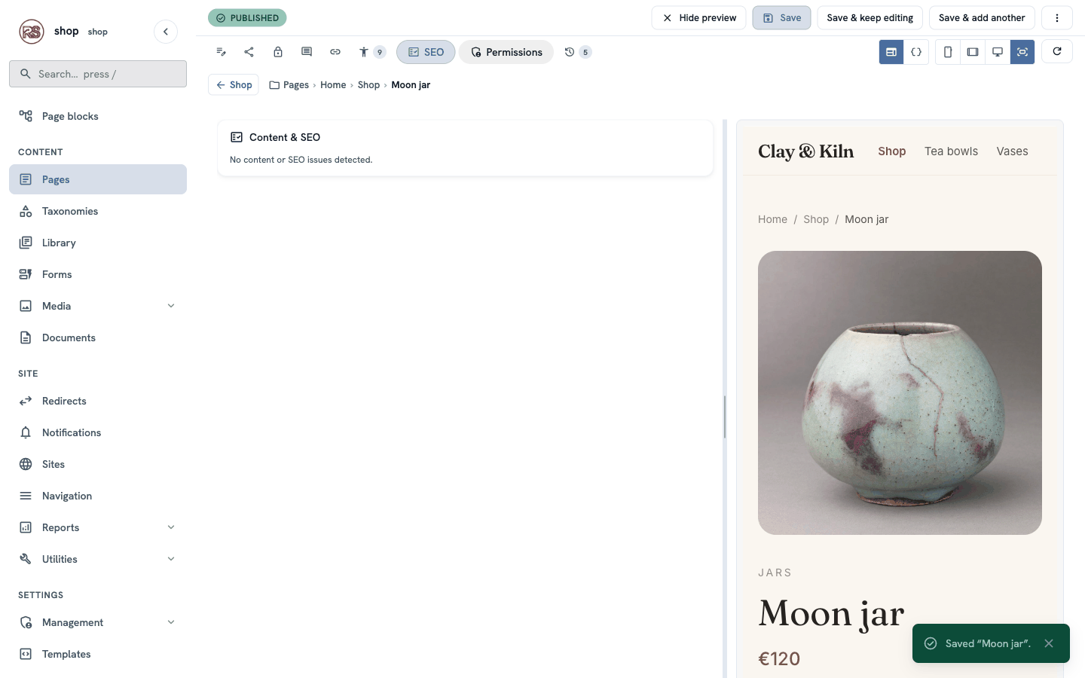Open Library in the sidebar
This screenshot has height=678, width=1085.
point(98,243)
